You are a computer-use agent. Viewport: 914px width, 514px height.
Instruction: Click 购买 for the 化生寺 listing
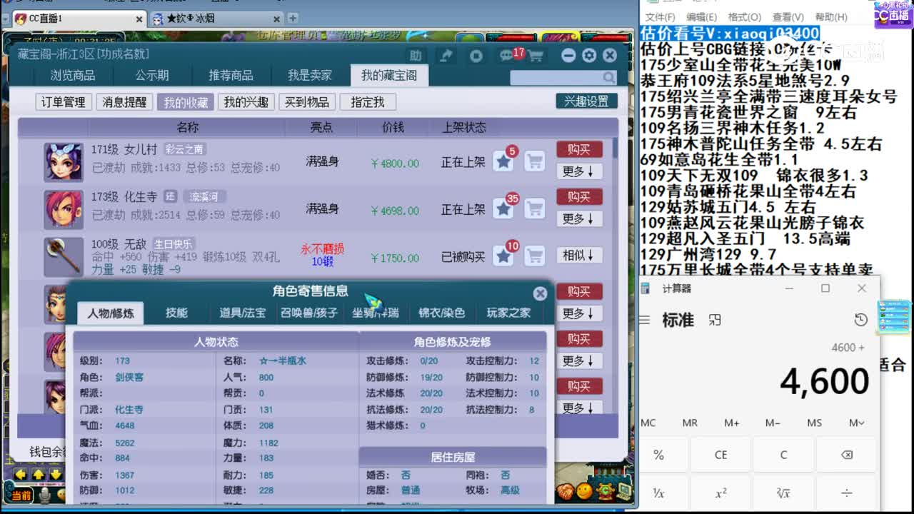coord(579,196)
